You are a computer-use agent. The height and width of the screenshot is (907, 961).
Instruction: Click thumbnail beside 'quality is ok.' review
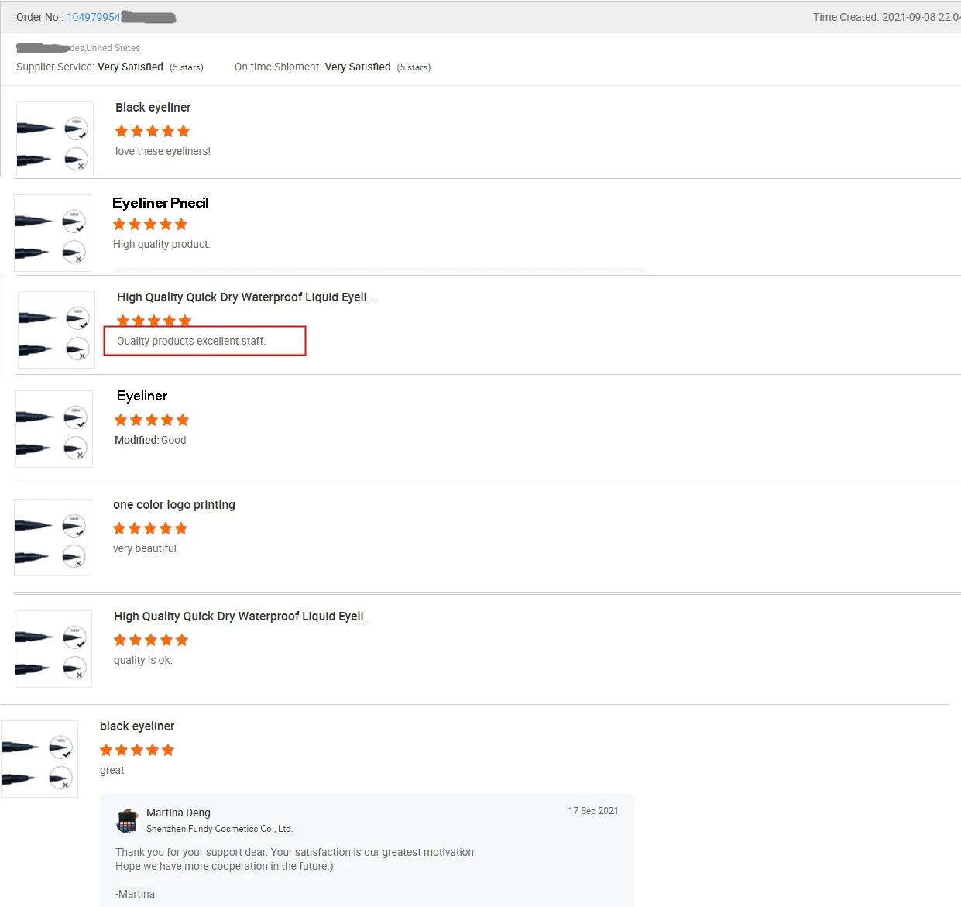[53, 649]
